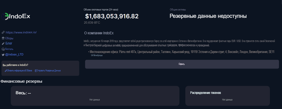This screenshot has width=282, height=109.
Task: Click the chat bubble icon beside Болтать
Action: coord(3,49)
